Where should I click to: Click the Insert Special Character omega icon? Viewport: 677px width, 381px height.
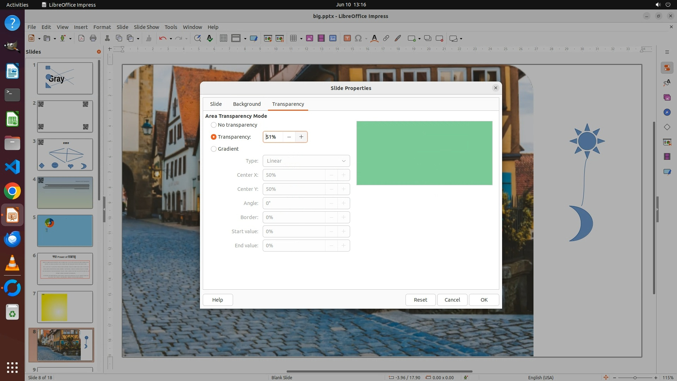tap(358, 38)
